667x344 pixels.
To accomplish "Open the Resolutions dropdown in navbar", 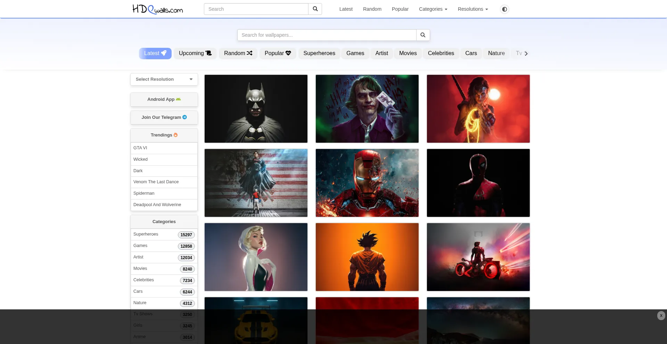I will coord(472,9).
